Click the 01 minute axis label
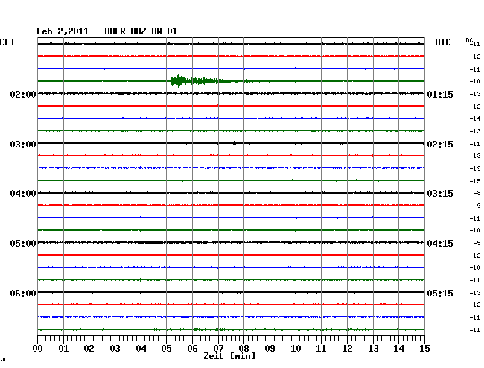Screen dimensions: 484x368 click(x=63, y=349)
